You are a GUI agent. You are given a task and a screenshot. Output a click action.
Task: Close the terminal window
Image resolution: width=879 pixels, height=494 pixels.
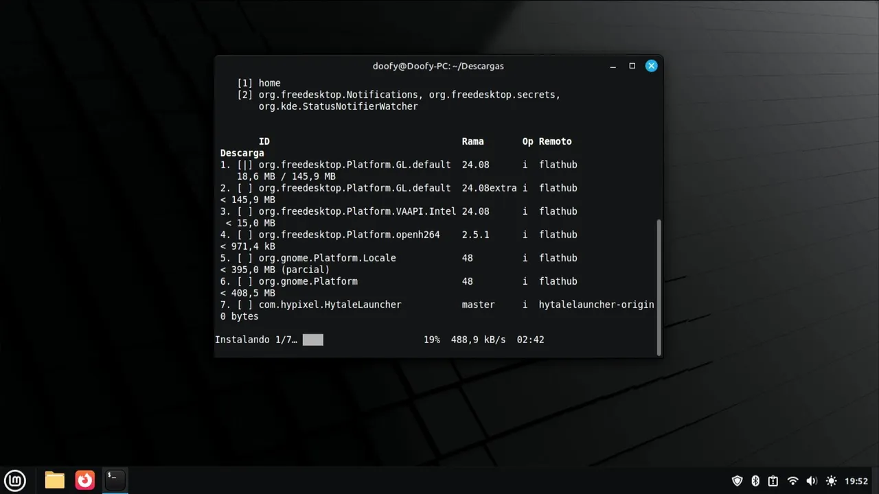[x=651, y=66]
